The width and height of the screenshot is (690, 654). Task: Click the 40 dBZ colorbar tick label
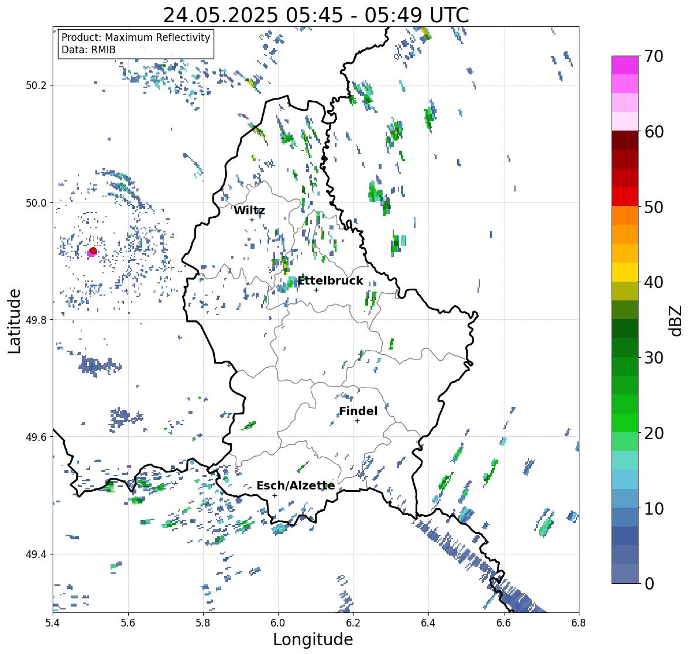[654, 282]
